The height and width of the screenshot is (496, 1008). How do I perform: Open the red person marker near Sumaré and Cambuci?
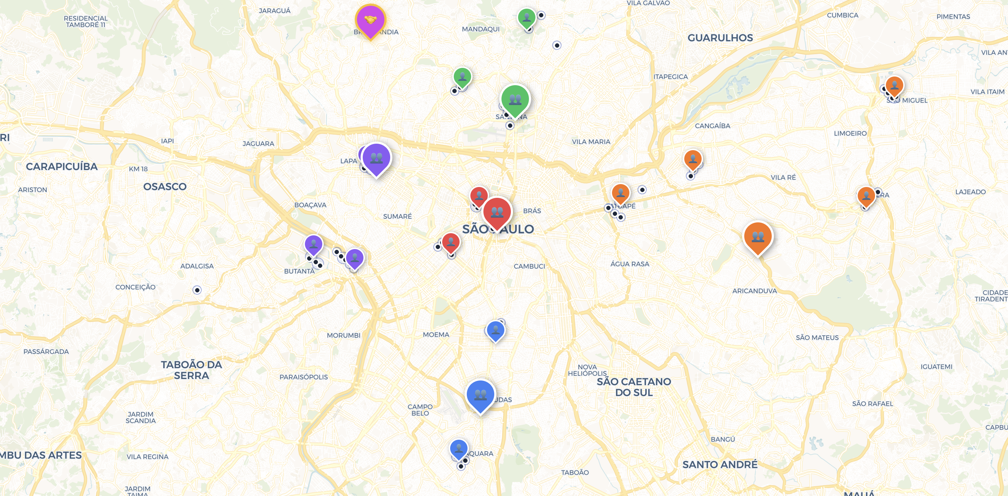pyautogui.click(x=451, y=242)
